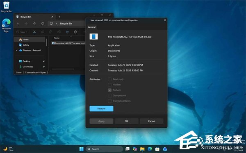Open File Explorer from the taskbar
246x153 pixels.
[142, 149]
